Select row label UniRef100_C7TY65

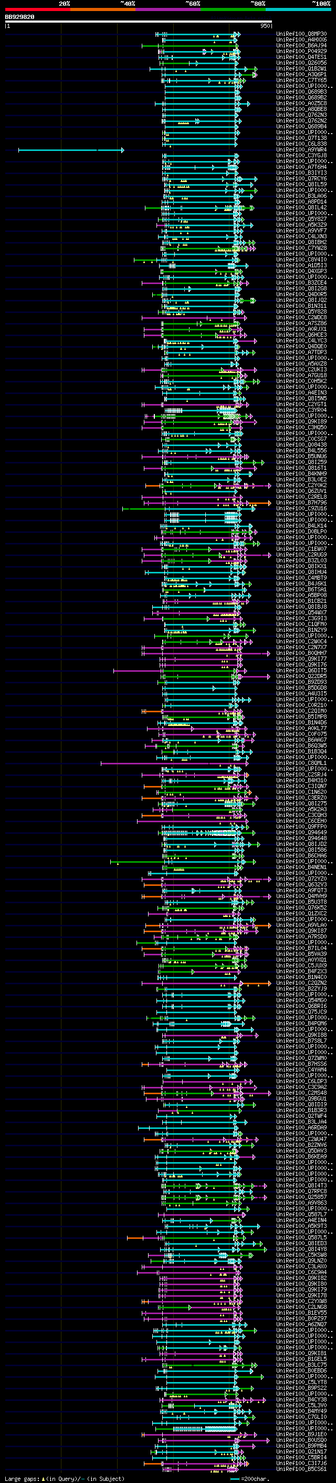point(301,80)
